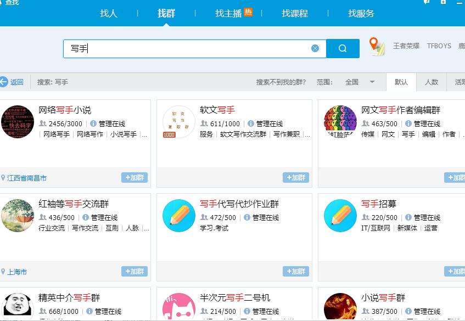Click the search magnifier button
Image resolution: width=465 pixels, height=321 pixels.
pyautogui.click(x=343, y=48)
